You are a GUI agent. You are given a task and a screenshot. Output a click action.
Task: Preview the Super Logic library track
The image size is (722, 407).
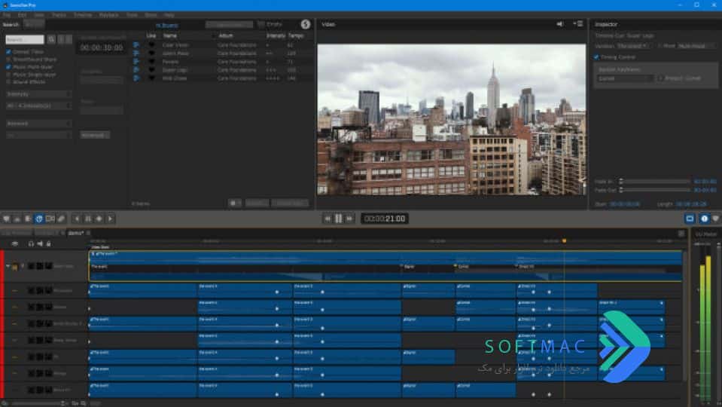tap(136, 70)
